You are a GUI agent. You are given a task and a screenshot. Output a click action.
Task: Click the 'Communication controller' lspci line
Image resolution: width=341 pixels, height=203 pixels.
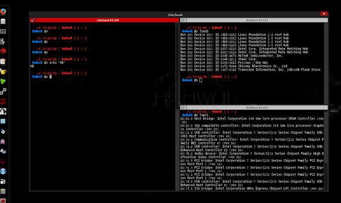252,141
